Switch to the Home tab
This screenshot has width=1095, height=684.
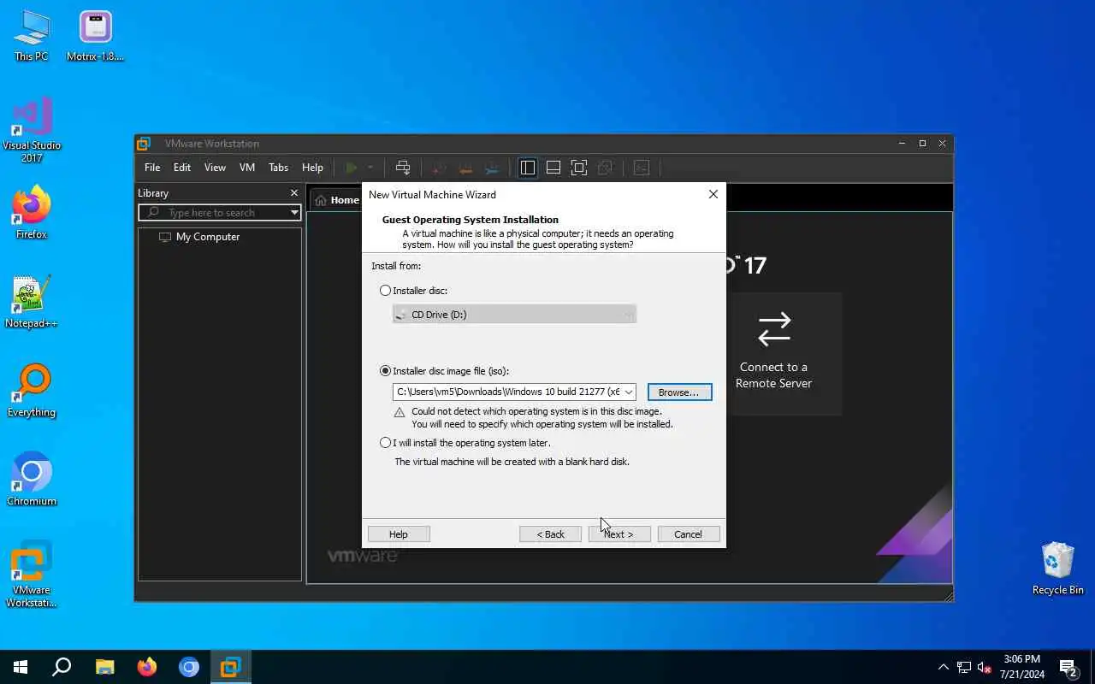click(x=337, y=200)
